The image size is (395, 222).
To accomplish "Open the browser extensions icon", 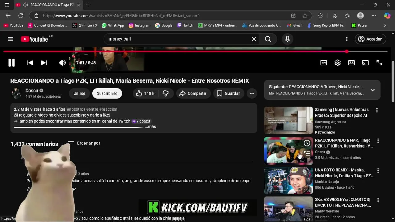I will coord(320,15).
